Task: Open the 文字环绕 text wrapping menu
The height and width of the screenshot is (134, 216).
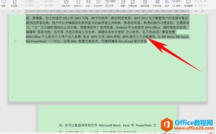Action: [x=157, y=4]
